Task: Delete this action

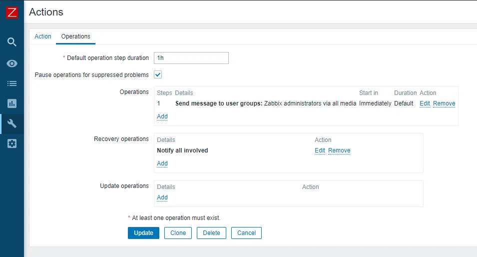Action: coord(211,233)
